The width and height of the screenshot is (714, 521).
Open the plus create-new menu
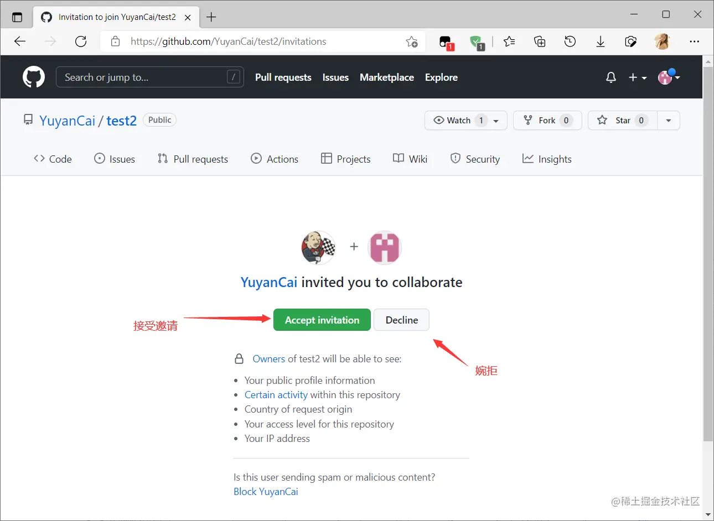click(638, 77)
